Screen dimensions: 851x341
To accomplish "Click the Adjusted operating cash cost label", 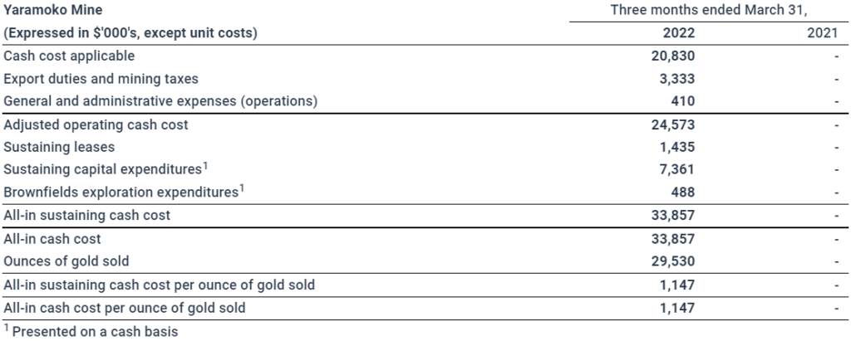I will click(x=96, y=124).
